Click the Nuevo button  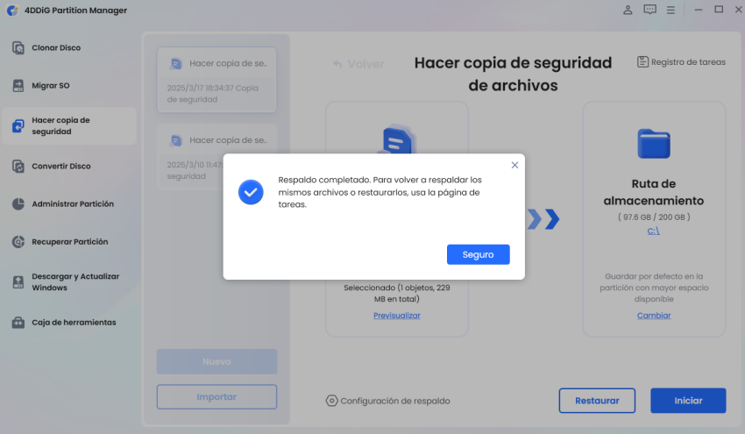pyautogui.click(x=216, y=362)
